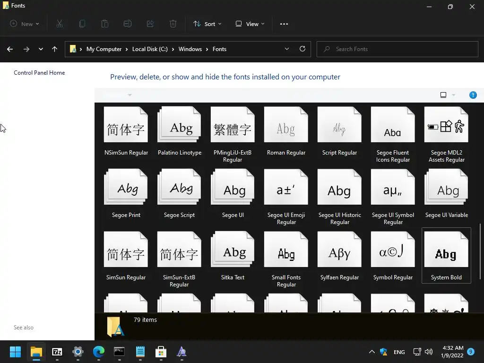Image resolution: width=484 pixels, height=363 pixels.
Task: Open the blue Help question mark
Action: [x=473, y=95]
